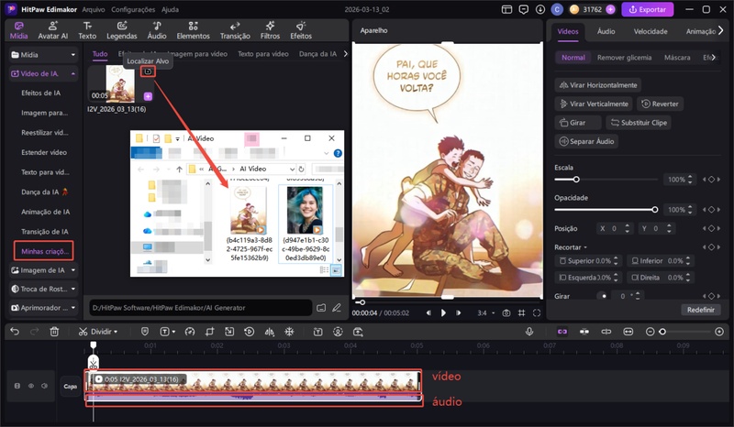Image resolution: width=734 pixels, height=427 pixels.
Task: Edit the output path with the pencil icon
Action: [337, 308]
